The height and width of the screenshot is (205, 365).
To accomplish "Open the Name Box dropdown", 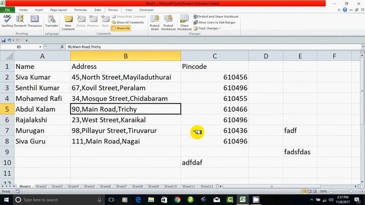I will [40, 47].
